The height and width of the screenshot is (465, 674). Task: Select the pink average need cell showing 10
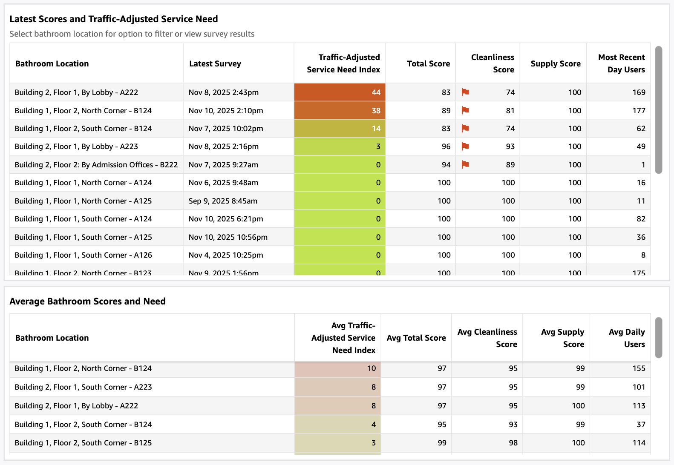(337, 369)
